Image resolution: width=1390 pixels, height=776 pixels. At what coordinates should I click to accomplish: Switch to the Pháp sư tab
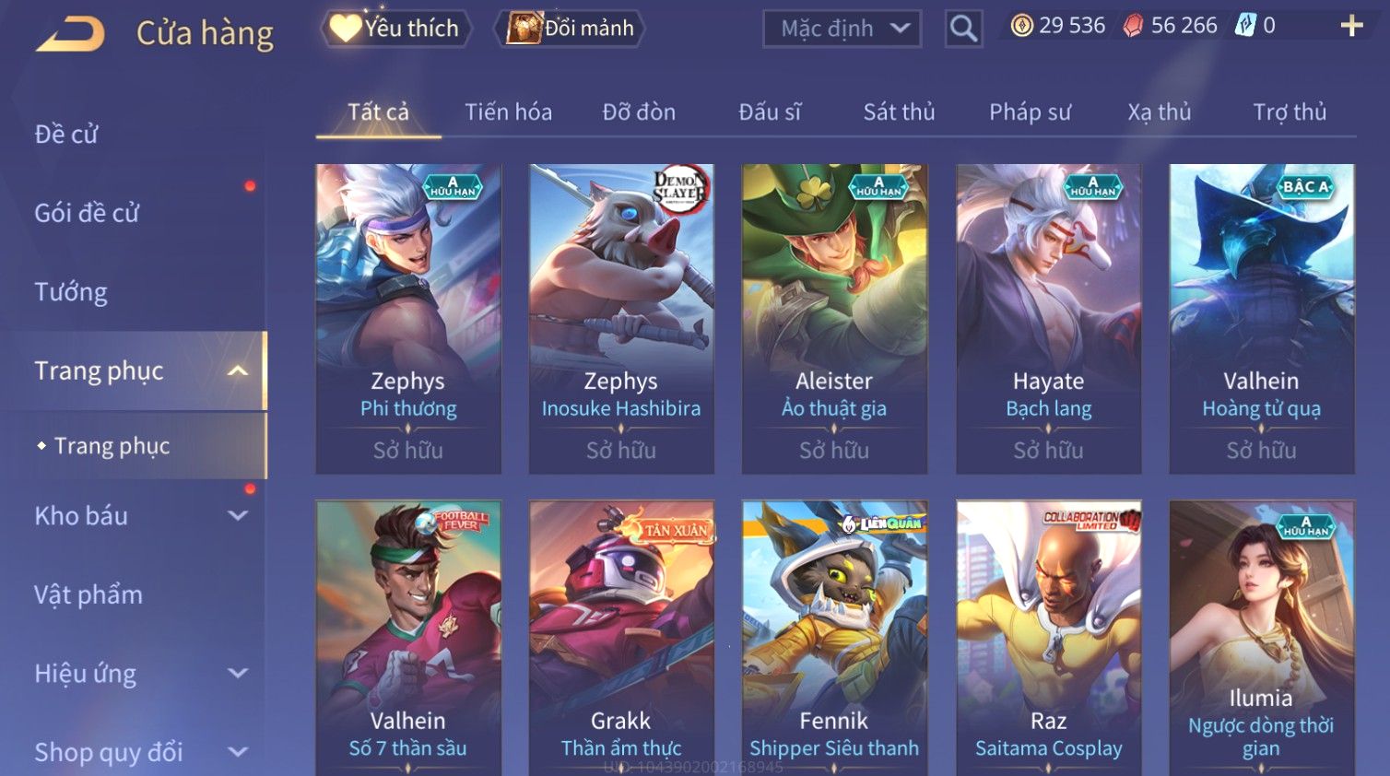pos(1030,112)
